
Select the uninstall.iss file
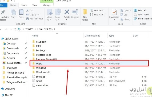(42, 85)
